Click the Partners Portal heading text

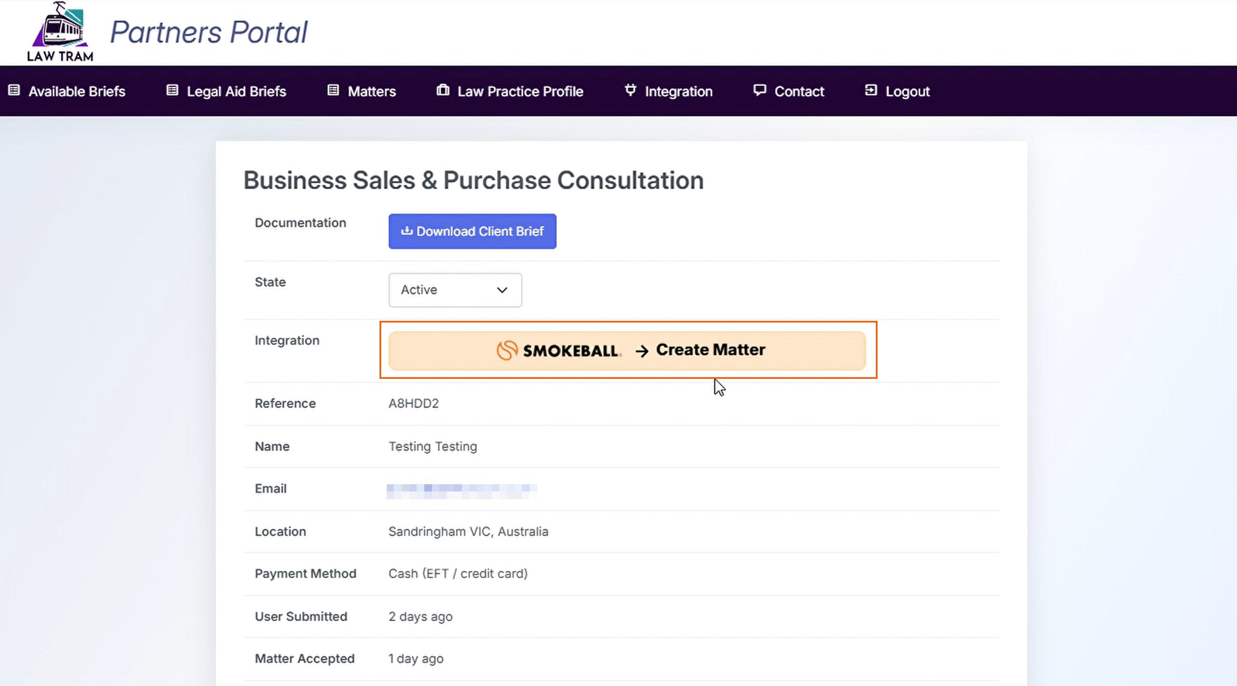(209, 32)
